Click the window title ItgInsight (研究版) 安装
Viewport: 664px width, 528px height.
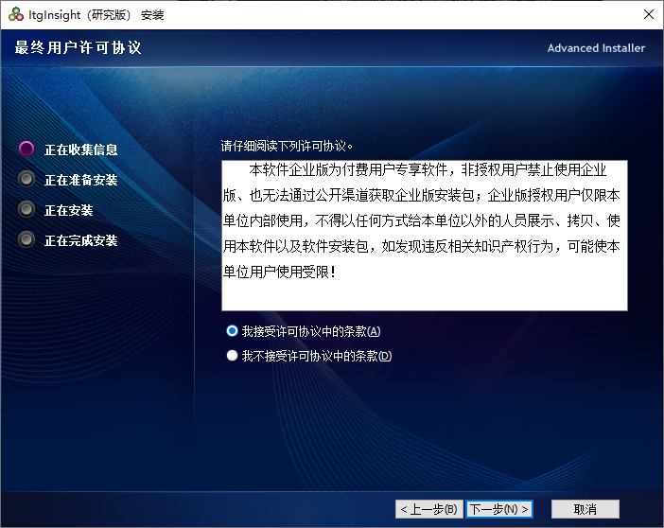pos(96,15)
